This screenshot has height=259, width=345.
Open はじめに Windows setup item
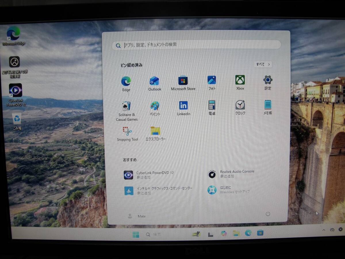pyautogui.click(x=229, y=189)
